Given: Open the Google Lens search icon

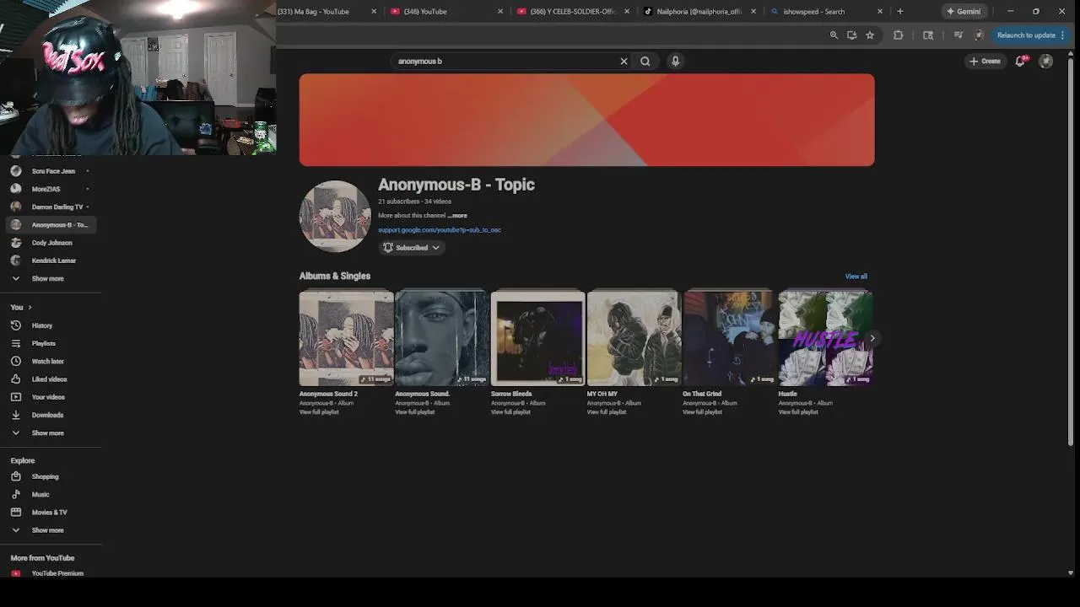Looking at the screenshot, I should (928, 35).
